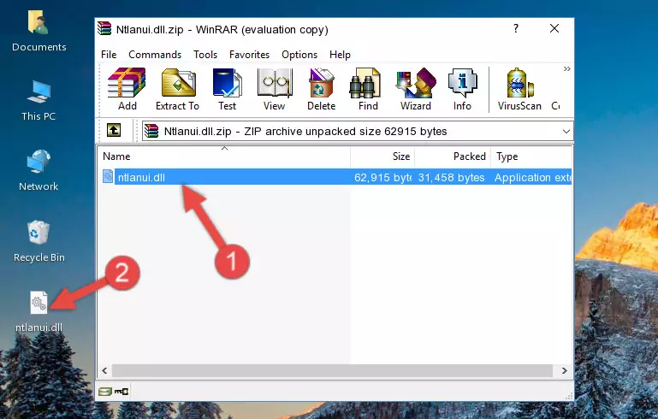Open the Tools menu

tap(205, 55)
